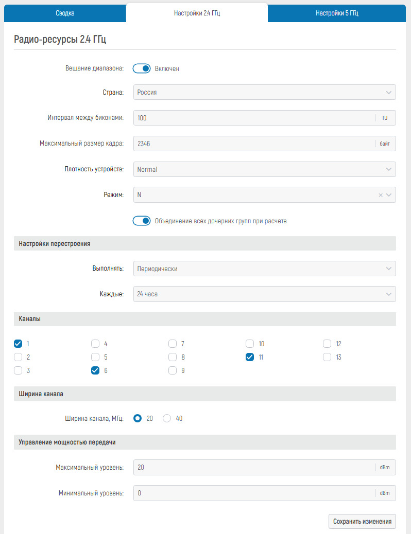Toggle Вещание диапазона switch
This screenshot has width=411, height=534.
pos(142,68)
